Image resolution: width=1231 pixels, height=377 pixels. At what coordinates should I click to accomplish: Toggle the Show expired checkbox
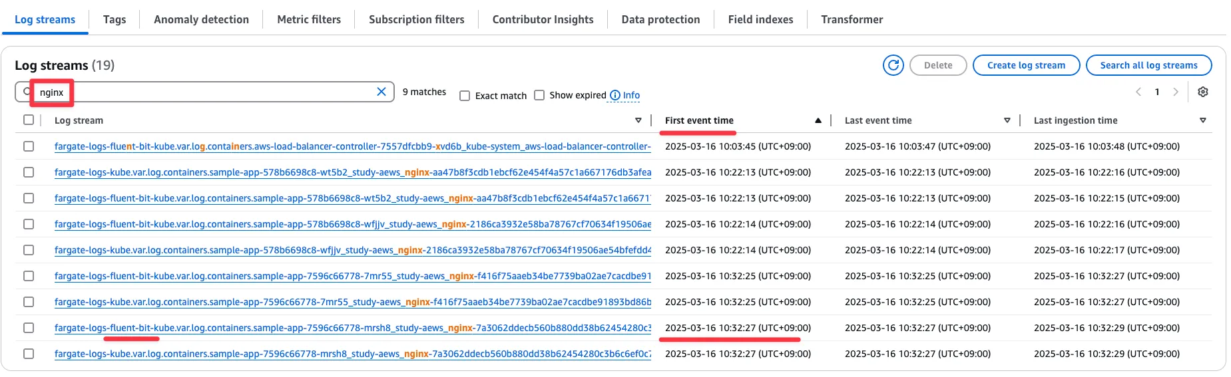point(539,95)
